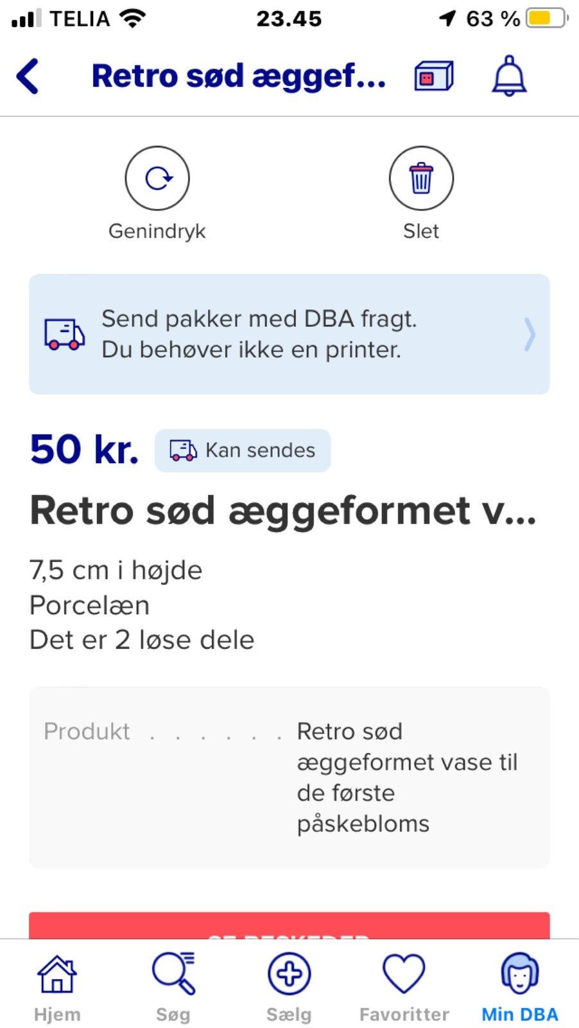Open notifications bell icon
The height and width of the screenshot is (1028, 579).
[509, 76]
